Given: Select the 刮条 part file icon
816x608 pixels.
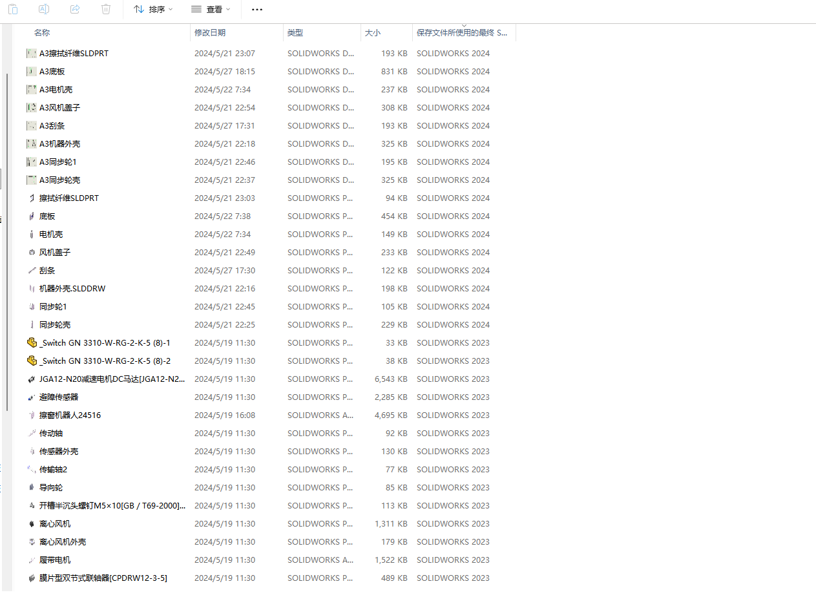Looking at the screenshot, I should [32, 270].
